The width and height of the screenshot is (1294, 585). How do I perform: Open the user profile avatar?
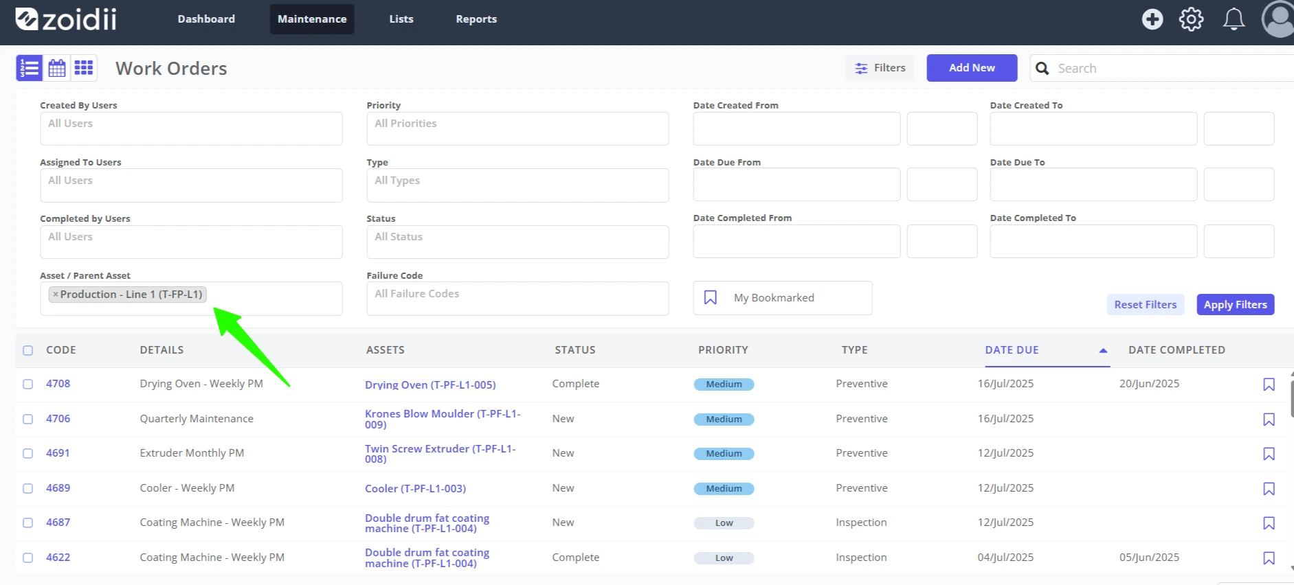[x=1278, y=19]
